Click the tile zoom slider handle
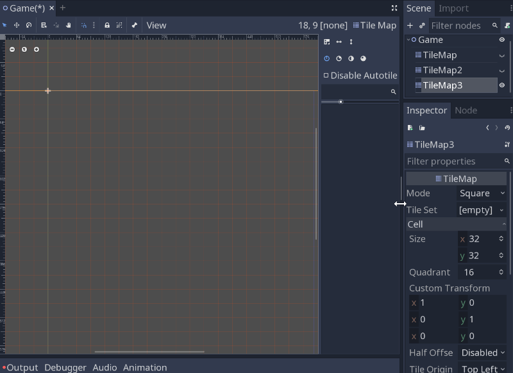 pos(341,101)
